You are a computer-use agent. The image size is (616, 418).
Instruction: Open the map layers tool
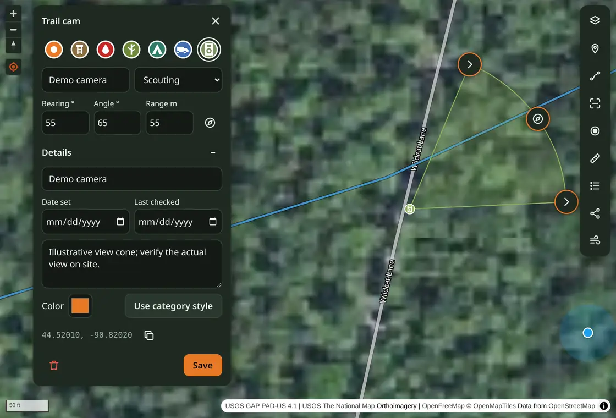(595, 20)
